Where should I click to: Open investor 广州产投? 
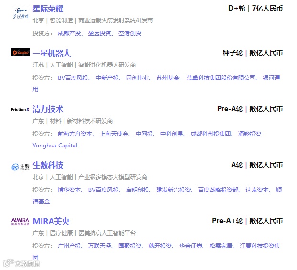pyautogui.click(x=69, y=246)
